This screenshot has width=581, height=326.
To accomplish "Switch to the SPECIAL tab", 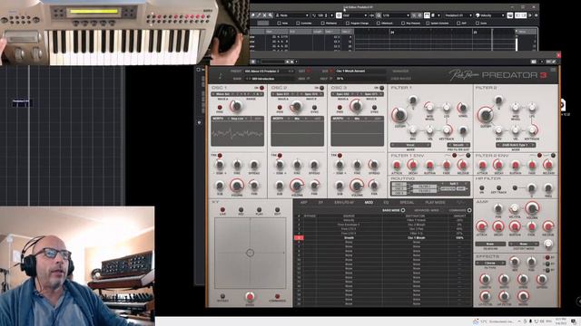I will (x=407, y=203).
